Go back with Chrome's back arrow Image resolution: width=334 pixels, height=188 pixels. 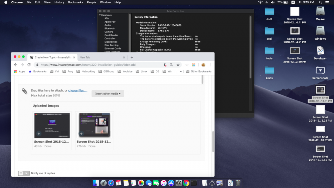pyautogui.click(x=16, y=65)
